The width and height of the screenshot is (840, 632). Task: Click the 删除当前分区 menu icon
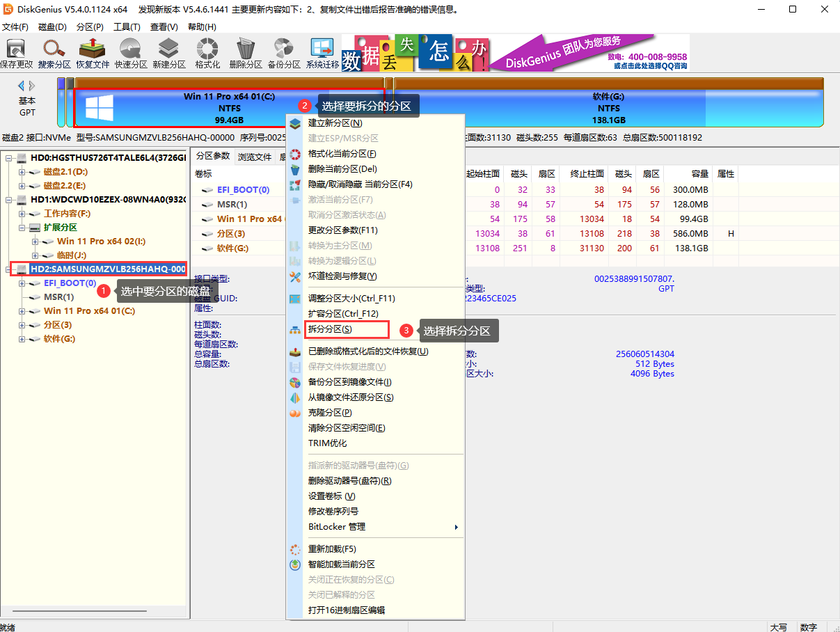coord(295,169)
